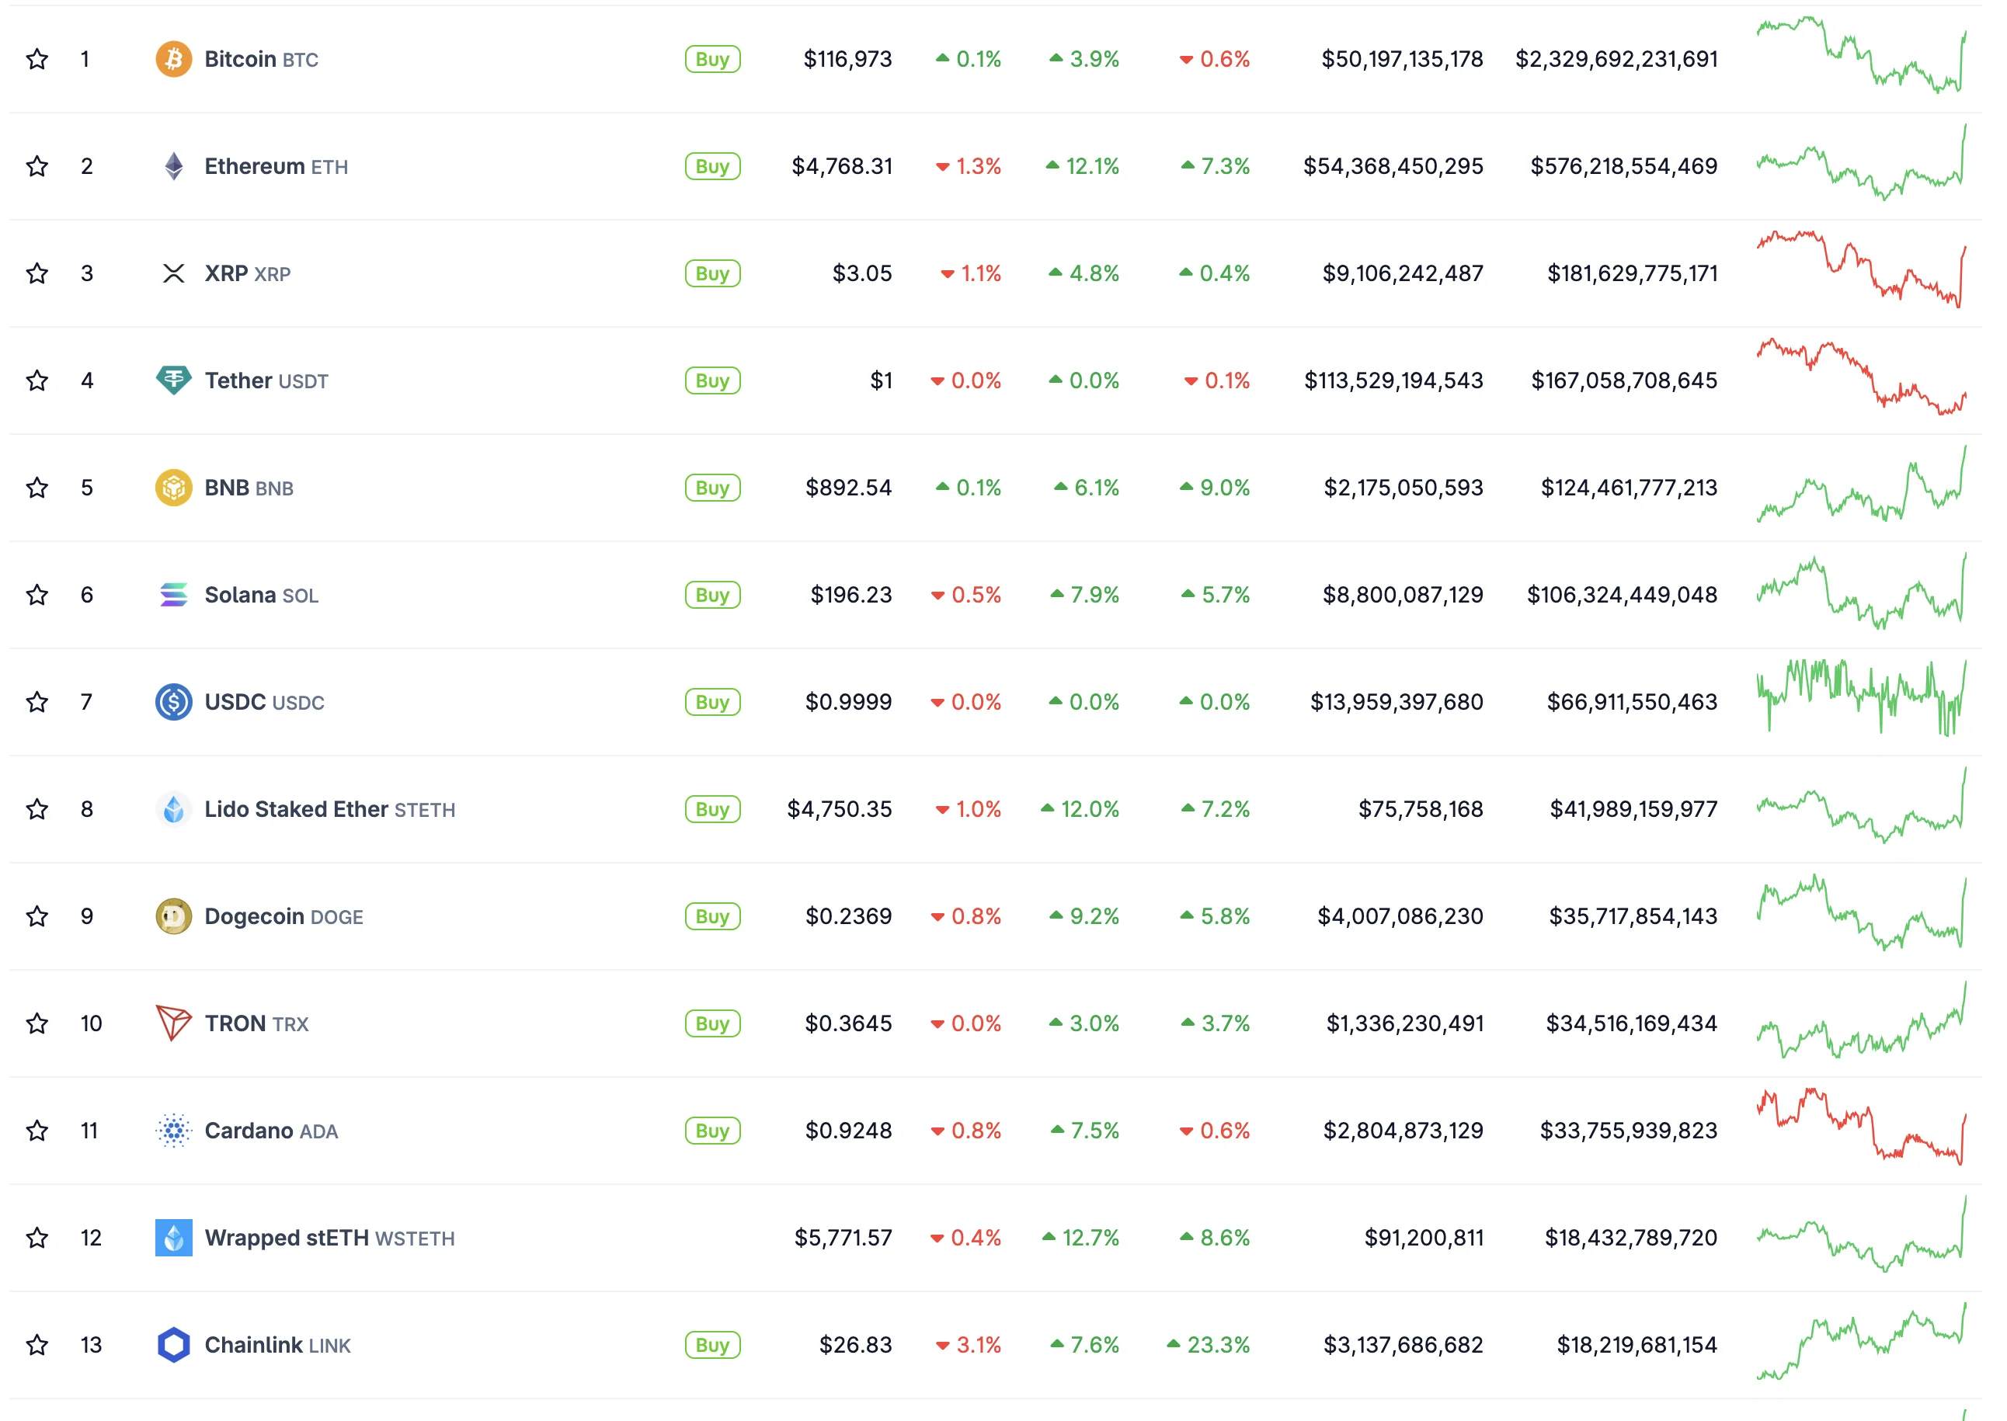
Task: Click Buy in the BNB row
Action: 713,488
